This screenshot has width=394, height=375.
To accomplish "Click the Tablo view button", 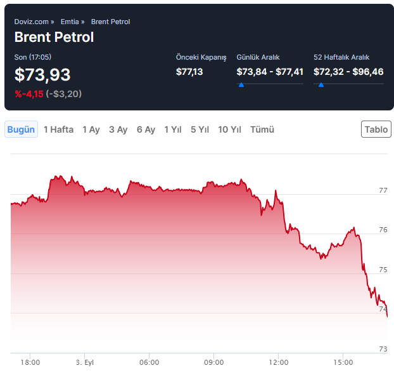I will click(376, 129).
